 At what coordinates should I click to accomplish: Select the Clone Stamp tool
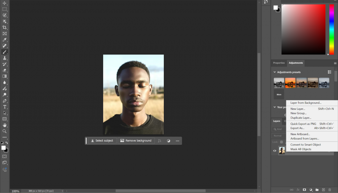coord(4,58)
